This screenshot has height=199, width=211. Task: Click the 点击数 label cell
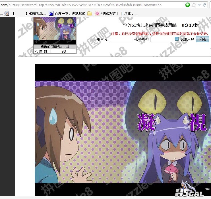pos(42,51)
